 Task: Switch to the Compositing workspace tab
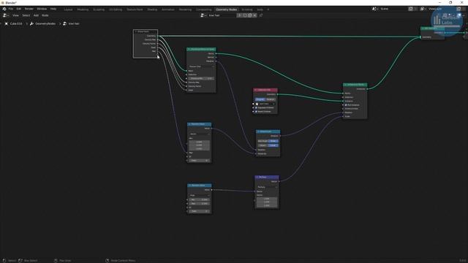click(203, 9)
